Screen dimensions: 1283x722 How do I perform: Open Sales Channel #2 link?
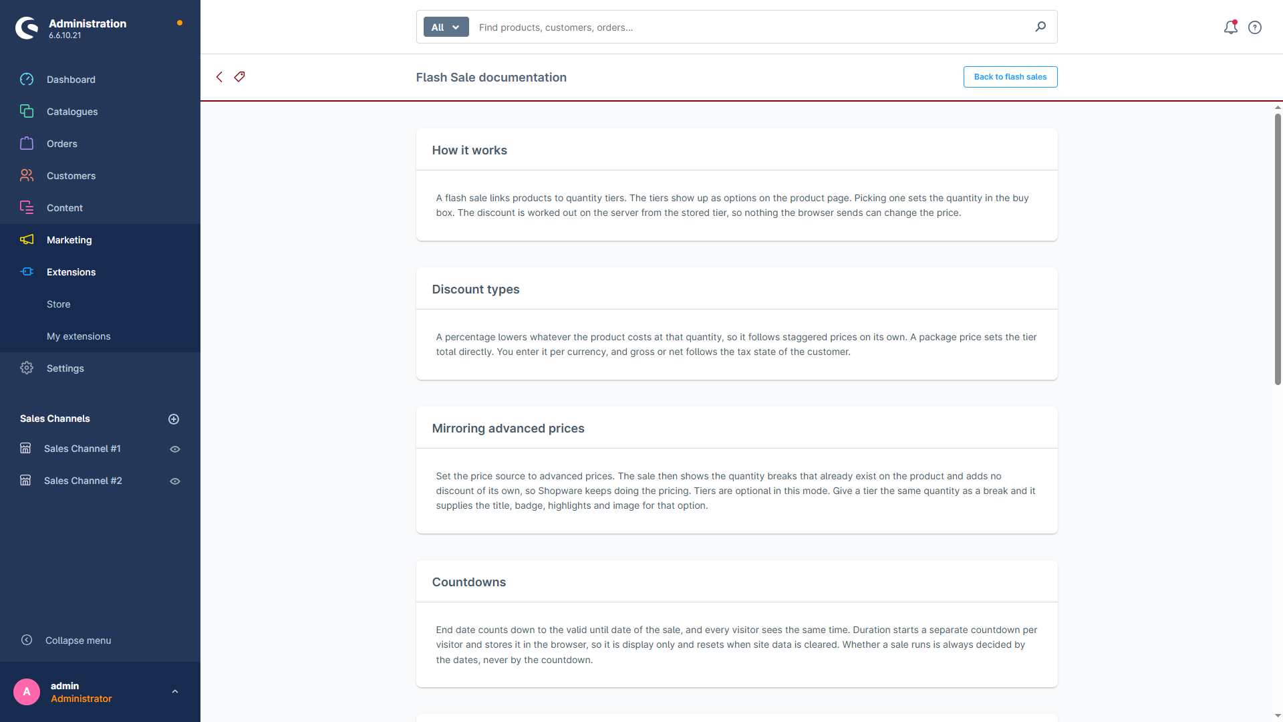click(83, 481)
